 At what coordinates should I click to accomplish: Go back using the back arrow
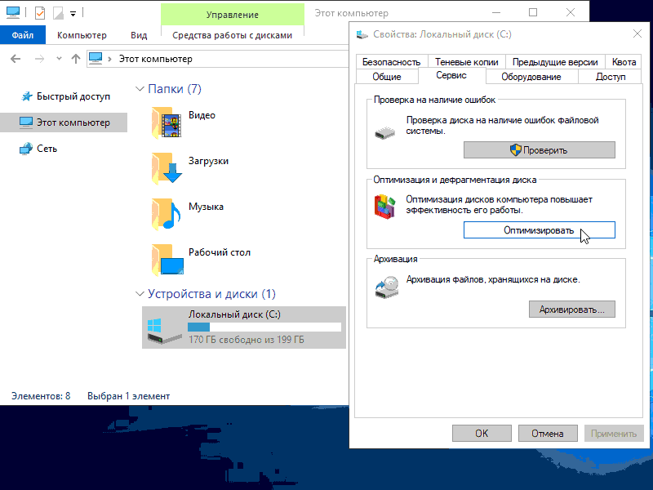(16, 59)
